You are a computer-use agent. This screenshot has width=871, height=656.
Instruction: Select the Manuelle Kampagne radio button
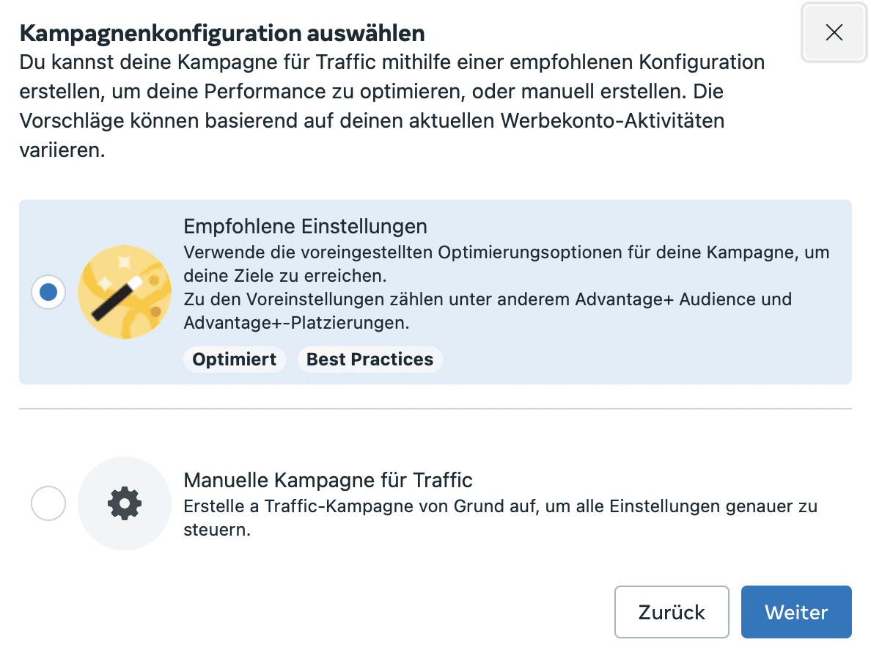coord(48,503)
